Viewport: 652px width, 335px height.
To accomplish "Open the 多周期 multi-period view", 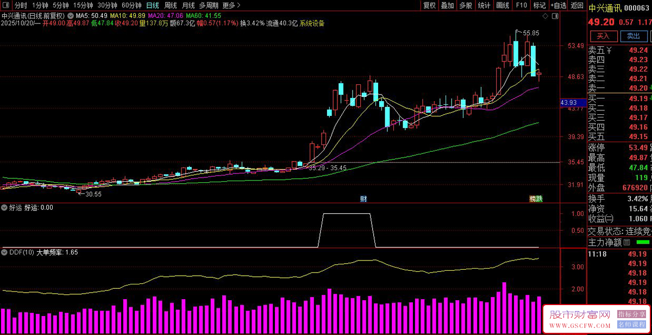I will (209, 5).
